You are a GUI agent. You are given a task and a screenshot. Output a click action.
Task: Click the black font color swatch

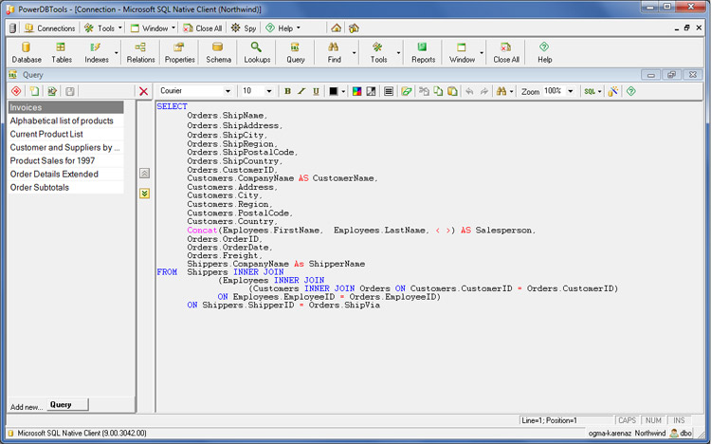pos(333,91)
